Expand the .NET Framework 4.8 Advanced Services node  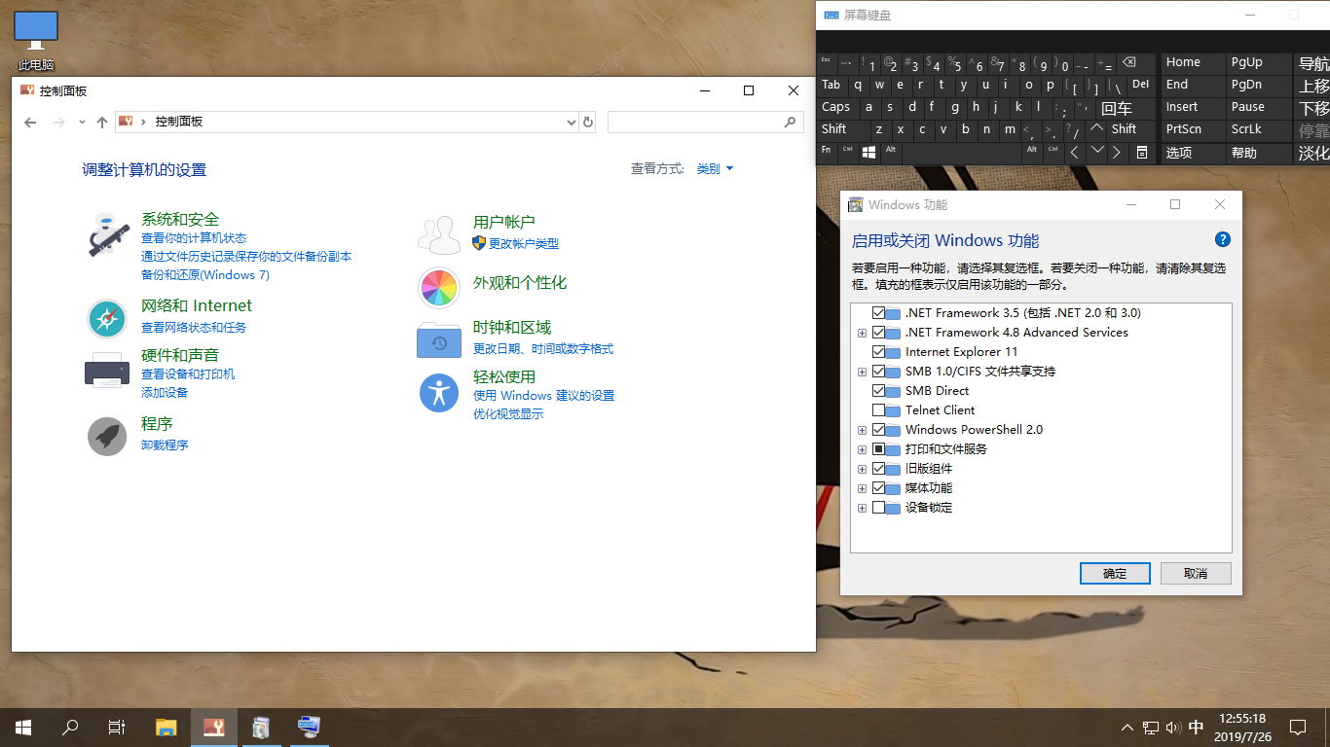(862, 333)
